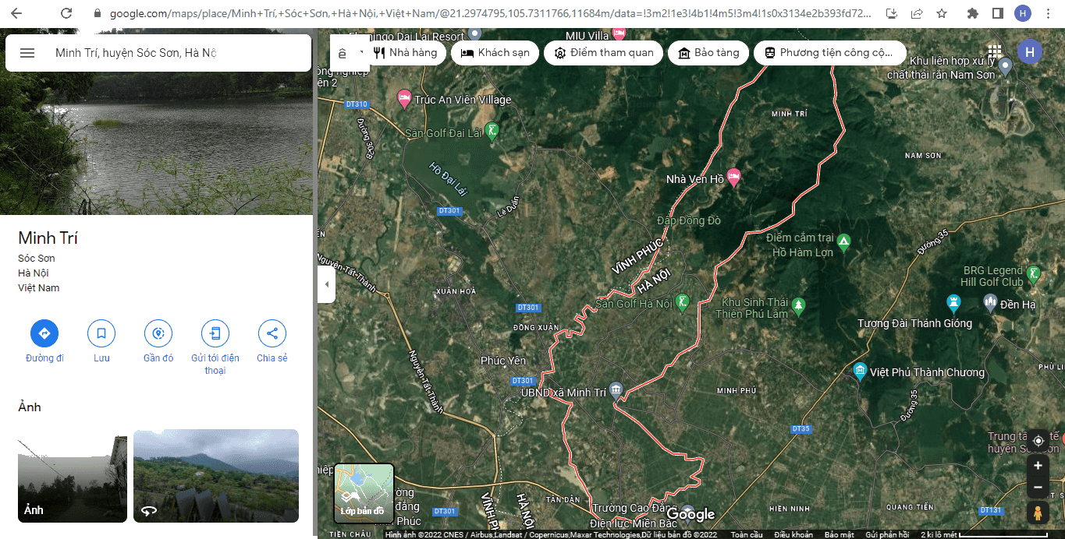Image resolution: width=1065 pixels, height=539 pixels.
Task: Click the Nam Sơn waste complex pin
Action: (1006, 67)
